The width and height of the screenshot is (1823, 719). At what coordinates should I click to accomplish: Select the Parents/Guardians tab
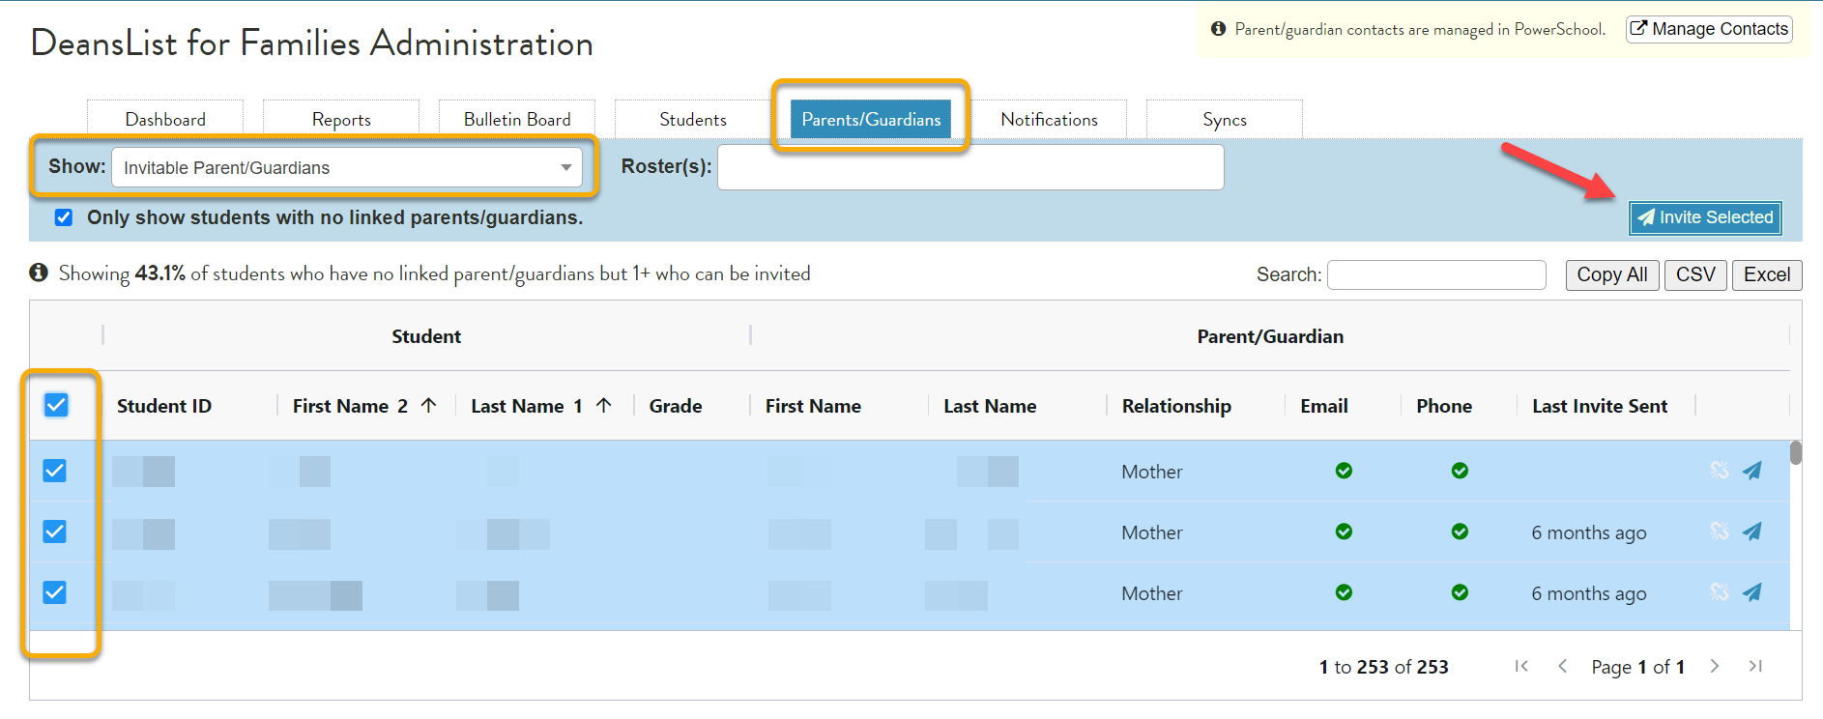(871, 119)
